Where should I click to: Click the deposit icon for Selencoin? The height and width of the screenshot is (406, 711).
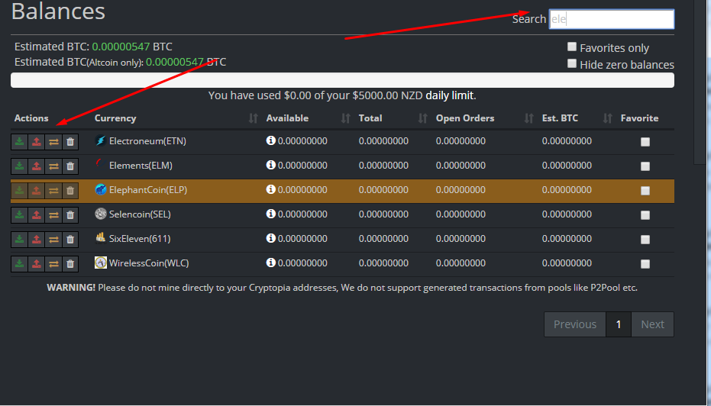pos(19,214)
